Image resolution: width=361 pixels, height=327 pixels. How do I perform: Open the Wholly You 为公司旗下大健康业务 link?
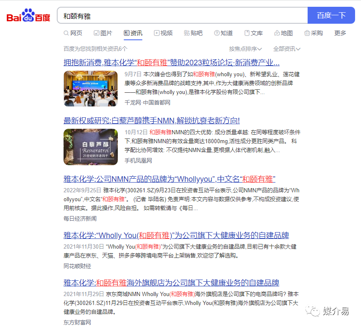[176, 235]
